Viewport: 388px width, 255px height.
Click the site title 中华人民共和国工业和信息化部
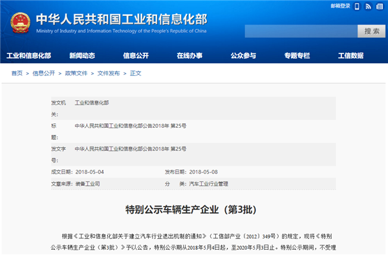[x=122, y=19]
